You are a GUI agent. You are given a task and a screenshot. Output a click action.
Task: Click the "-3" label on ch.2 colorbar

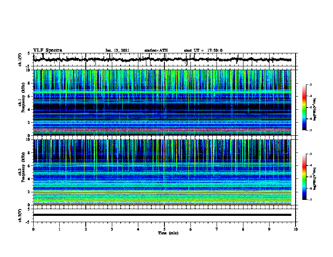310,154
